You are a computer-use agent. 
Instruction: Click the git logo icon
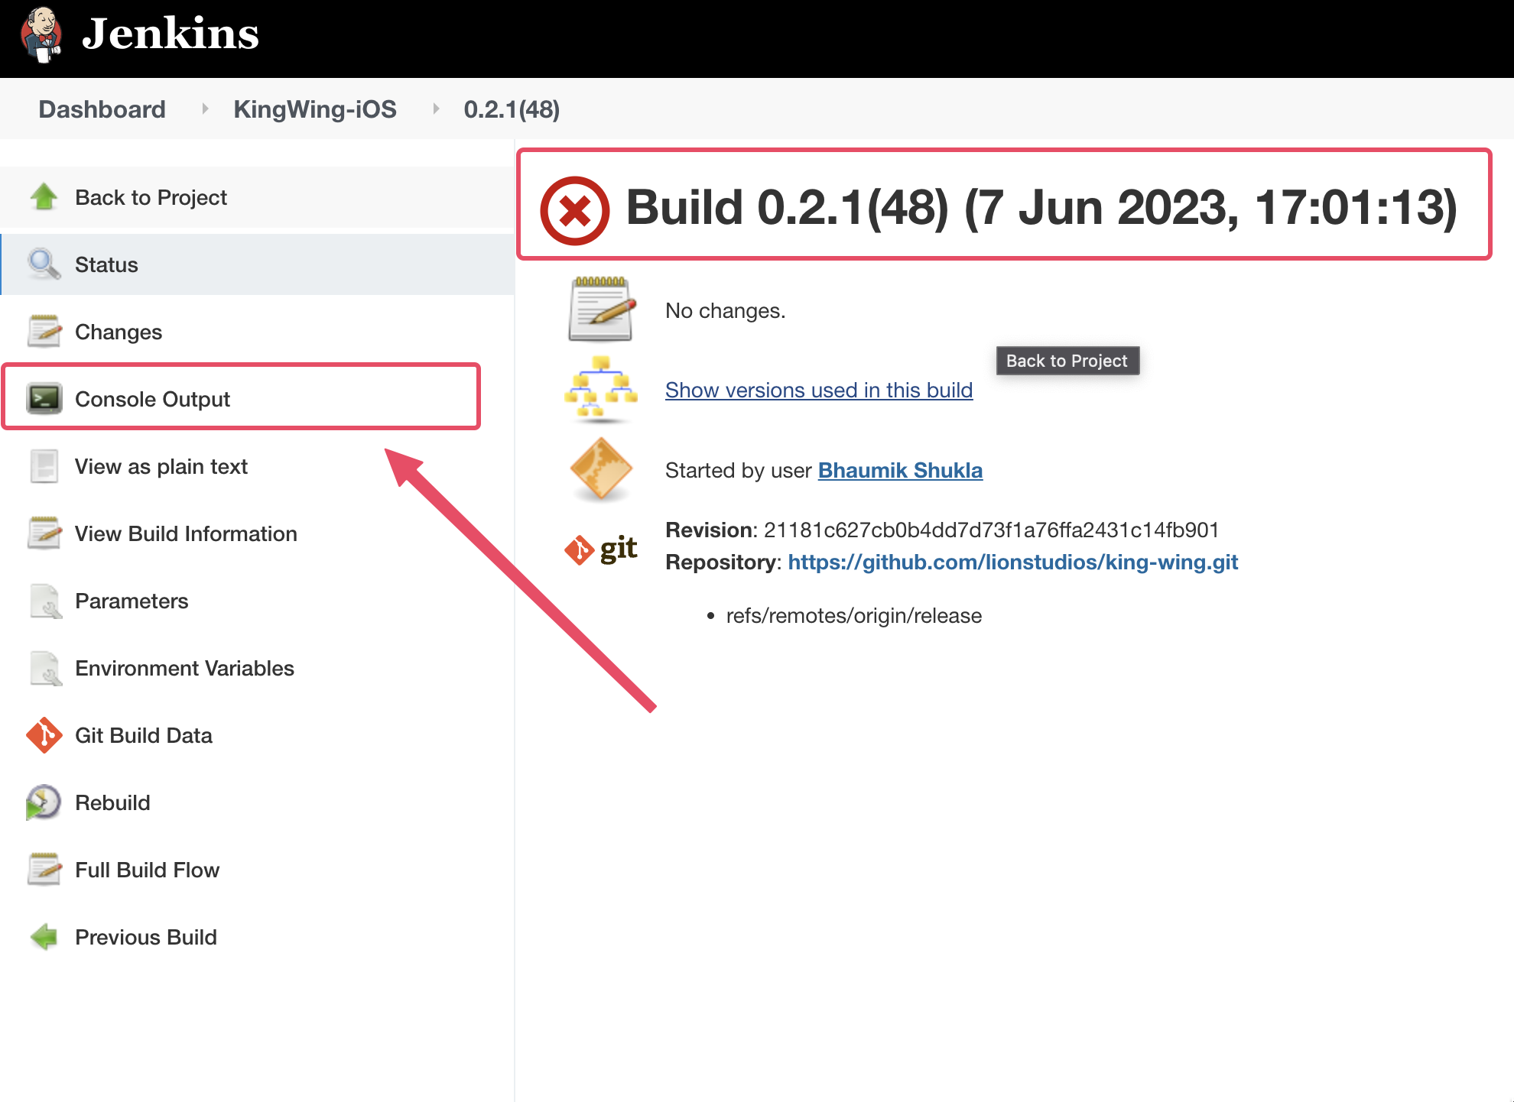(x=601, y=549)
